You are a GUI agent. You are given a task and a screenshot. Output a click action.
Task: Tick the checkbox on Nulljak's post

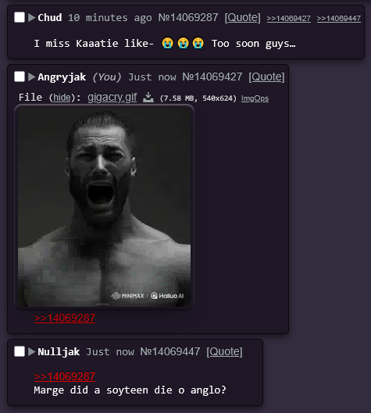pyautogui.click(x=20, y=351)
